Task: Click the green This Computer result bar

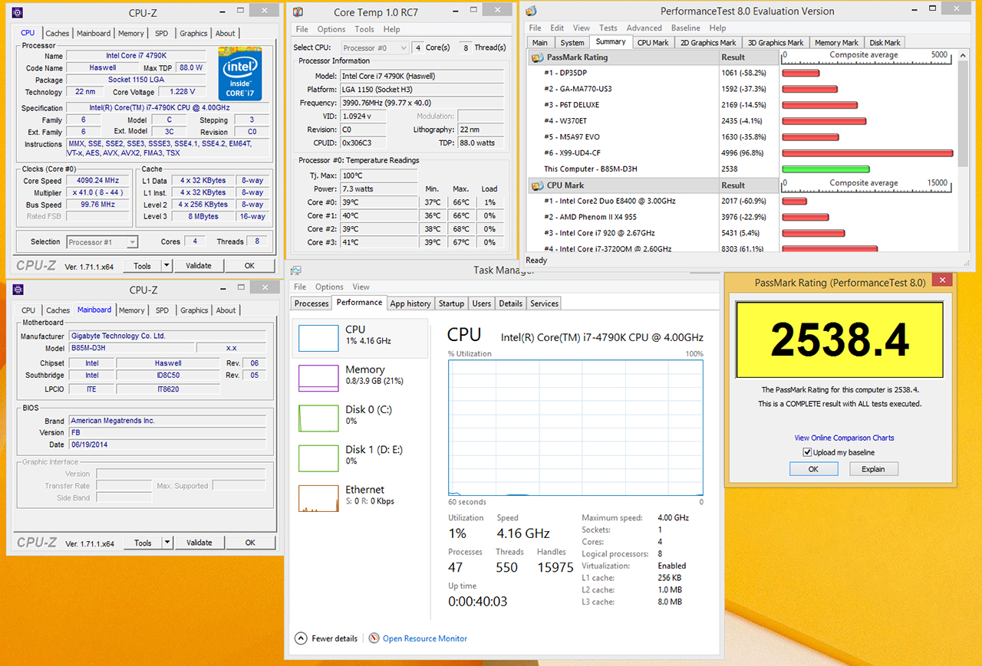Action: [x=825, y=169]
